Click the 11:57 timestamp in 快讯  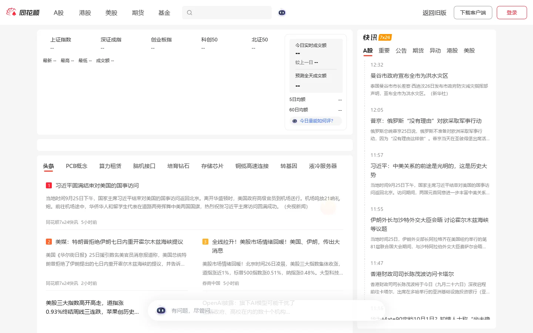tap(377, 155)
